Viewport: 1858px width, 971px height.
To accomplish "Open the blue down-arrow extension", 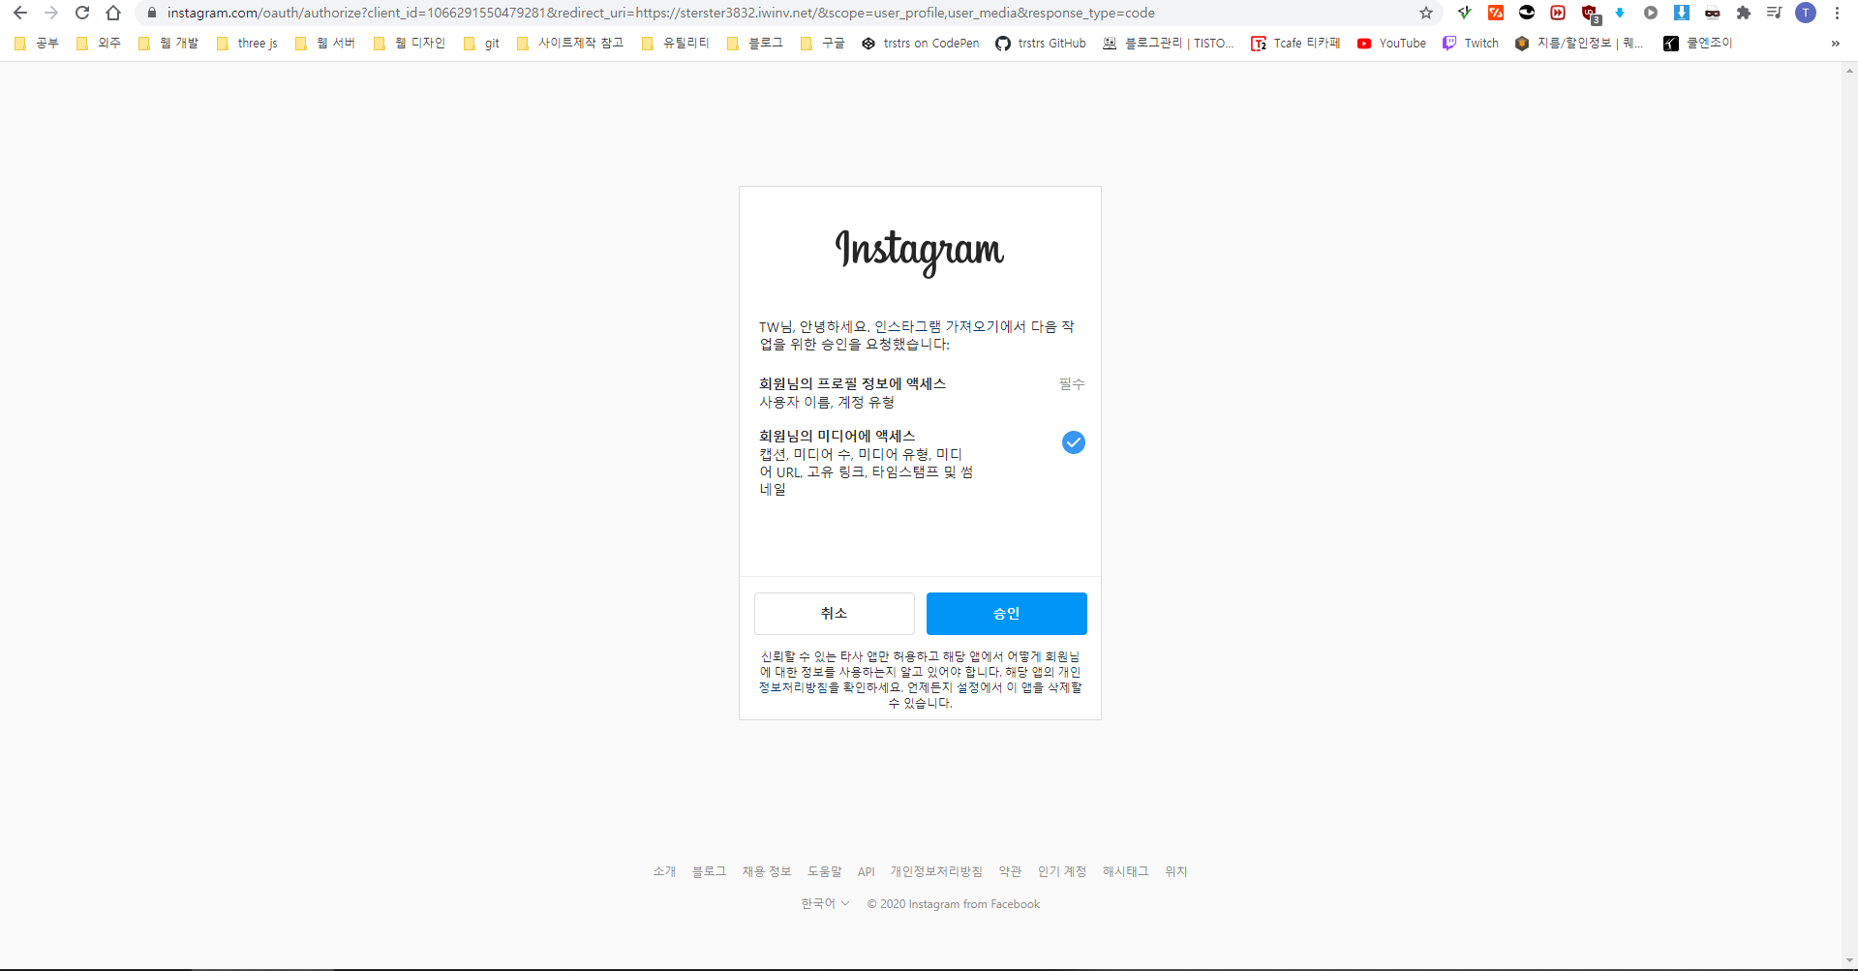I will click(1620, 13).
